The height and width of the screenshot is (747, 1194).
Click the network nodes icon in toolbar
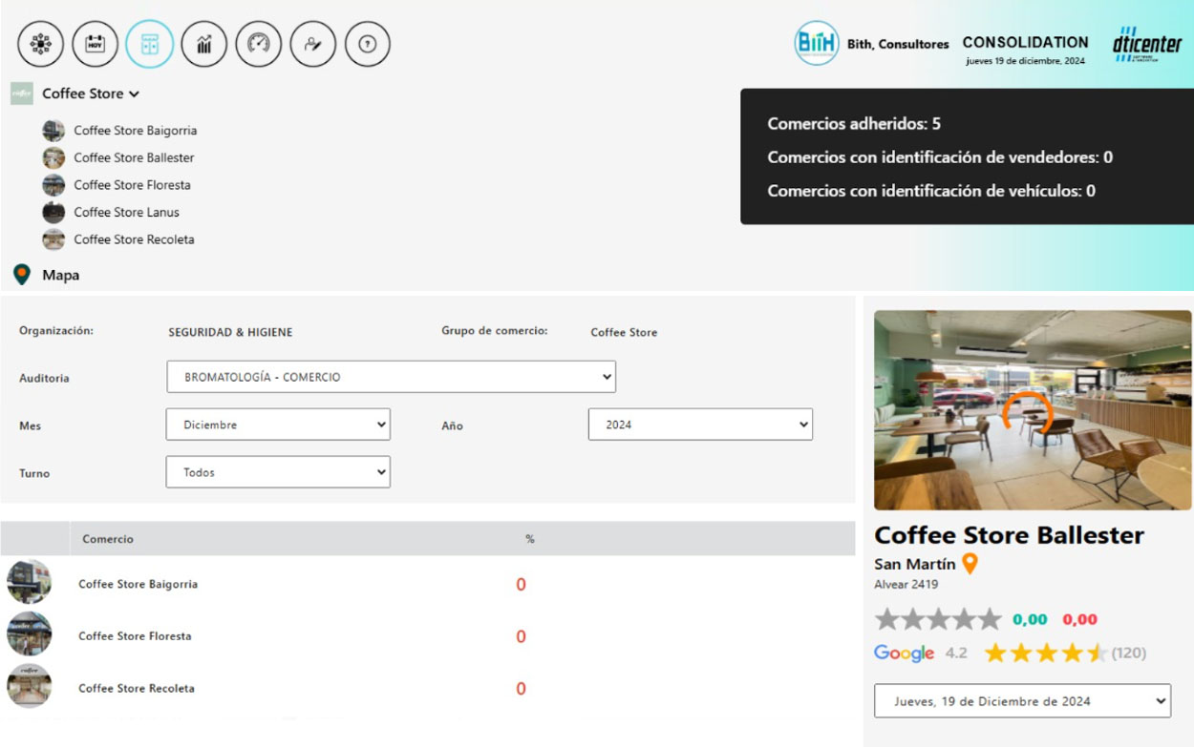click(x=41, y=44)
